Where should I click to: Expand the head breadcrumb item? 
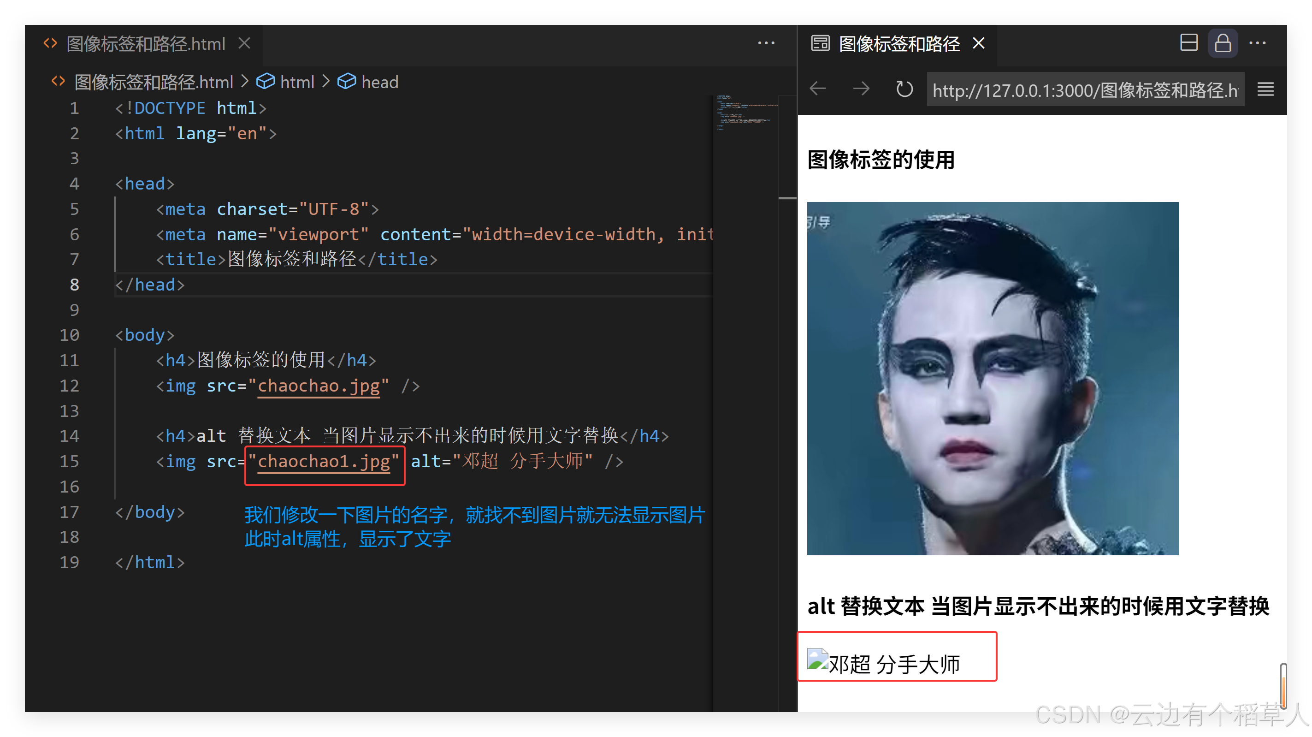point(368,82)
